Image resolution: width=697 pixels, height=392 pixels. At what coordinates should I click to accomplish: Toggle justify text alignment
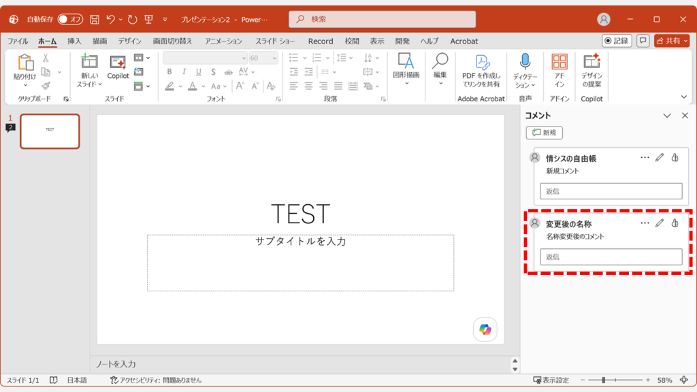point(338,86)
